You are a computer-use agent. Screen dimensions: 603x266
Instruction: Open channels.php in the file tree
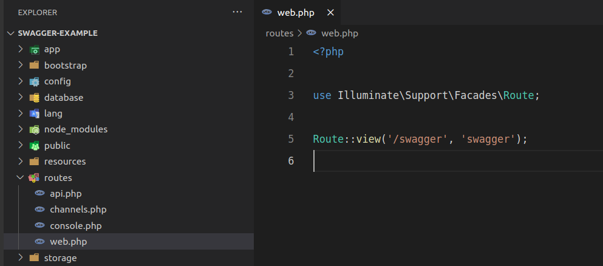(x=78, y=210)
